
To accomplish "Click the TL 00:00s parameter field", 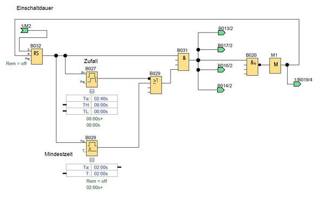I will (92, 111).
